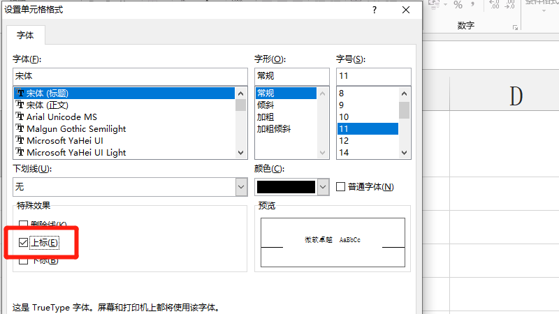Image resolution: width=559 pixels, height=314 pixels.
Task: Choose 加粗 in the 字形 list
Action: click(266, 117)
